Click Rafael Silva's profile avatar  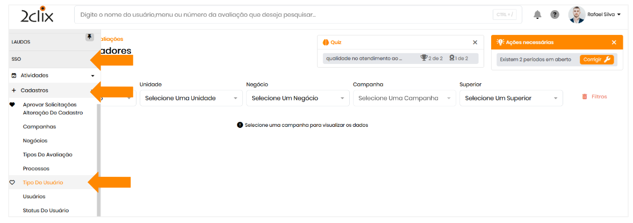577,15
